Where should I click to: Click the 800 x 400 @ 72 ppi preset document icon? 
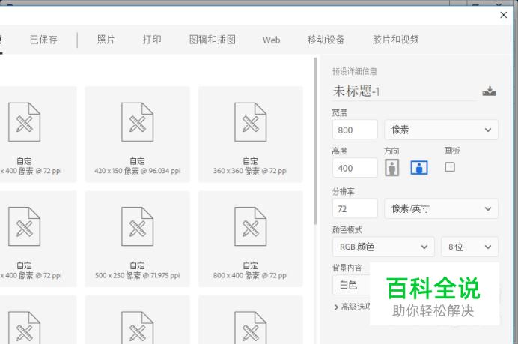point(251,226)
